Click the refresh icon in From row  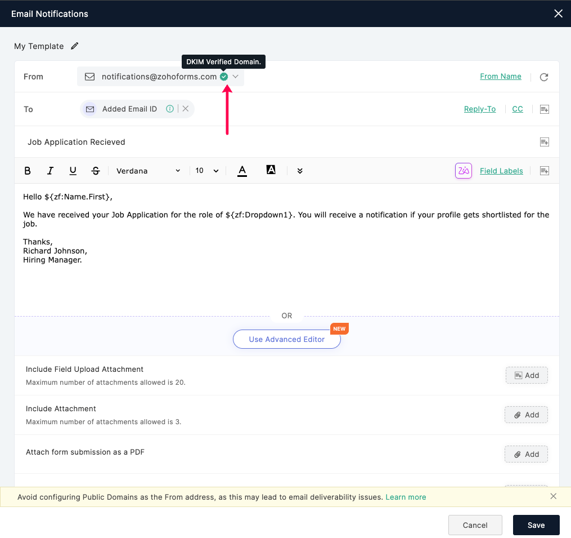pyautogui.click(x=543, y=77)
